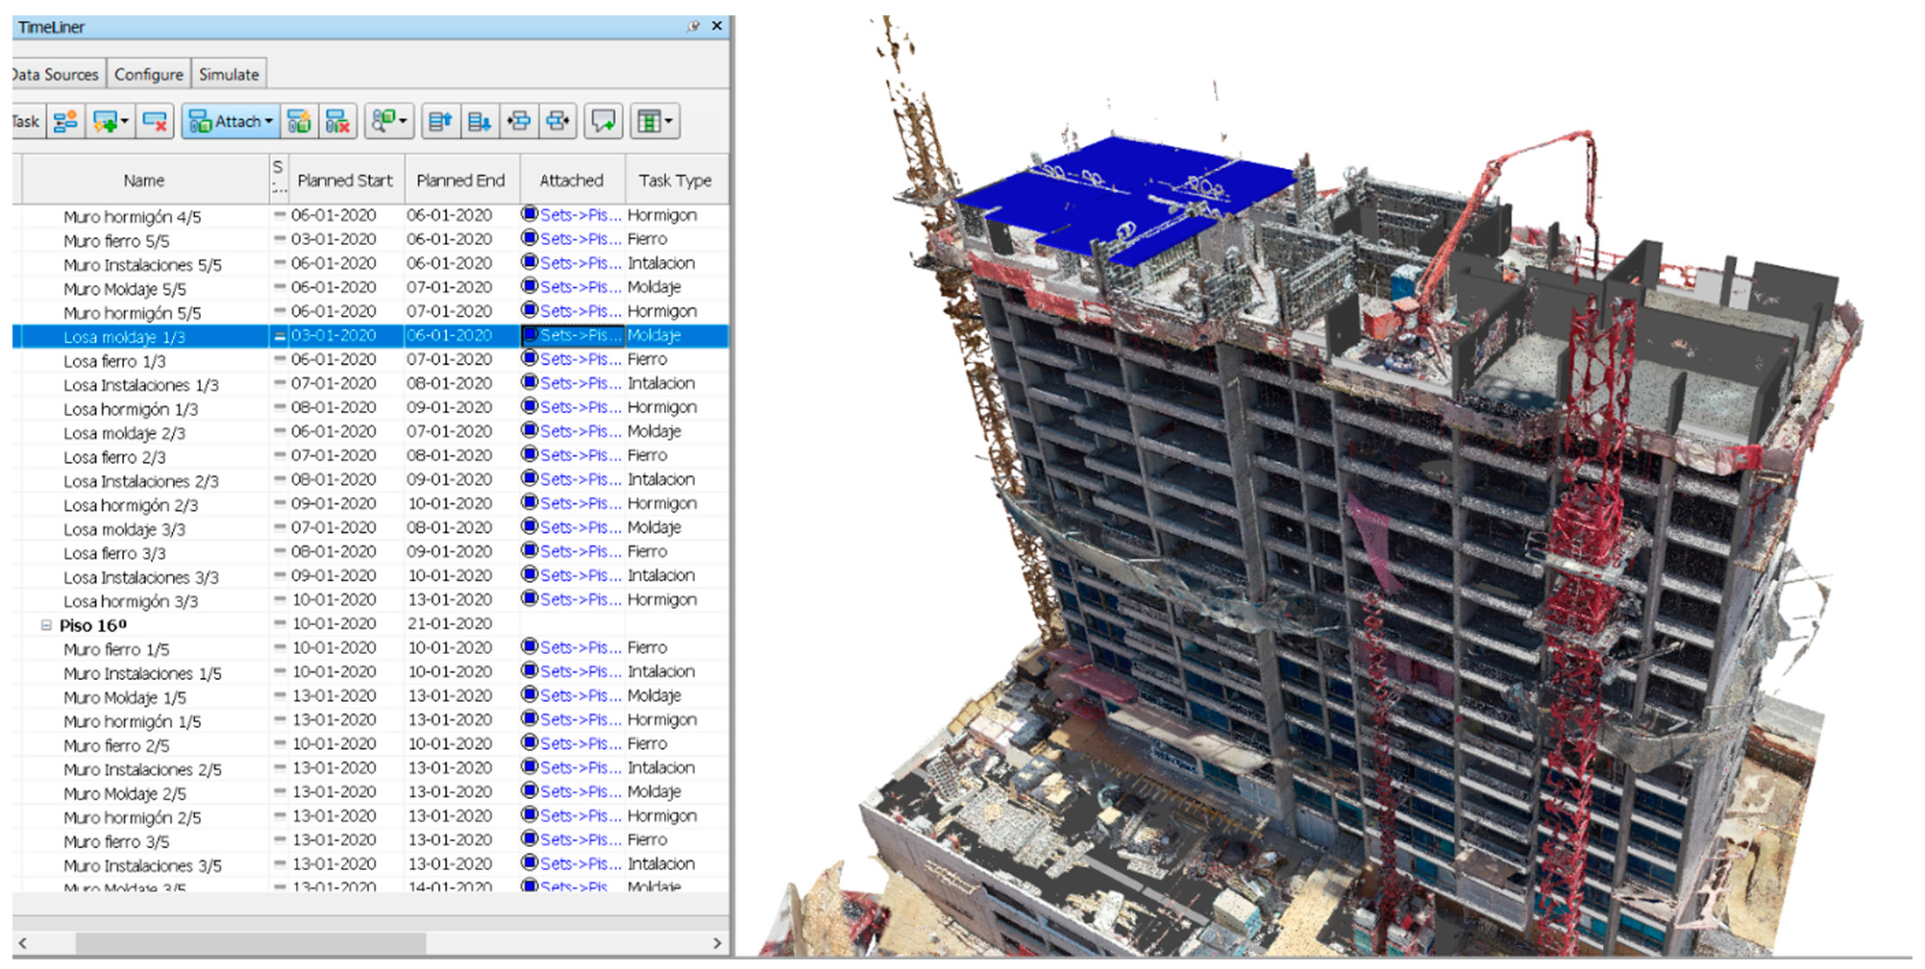
Task: Click the Delete Task icon with red X
Action: point(155,122)
